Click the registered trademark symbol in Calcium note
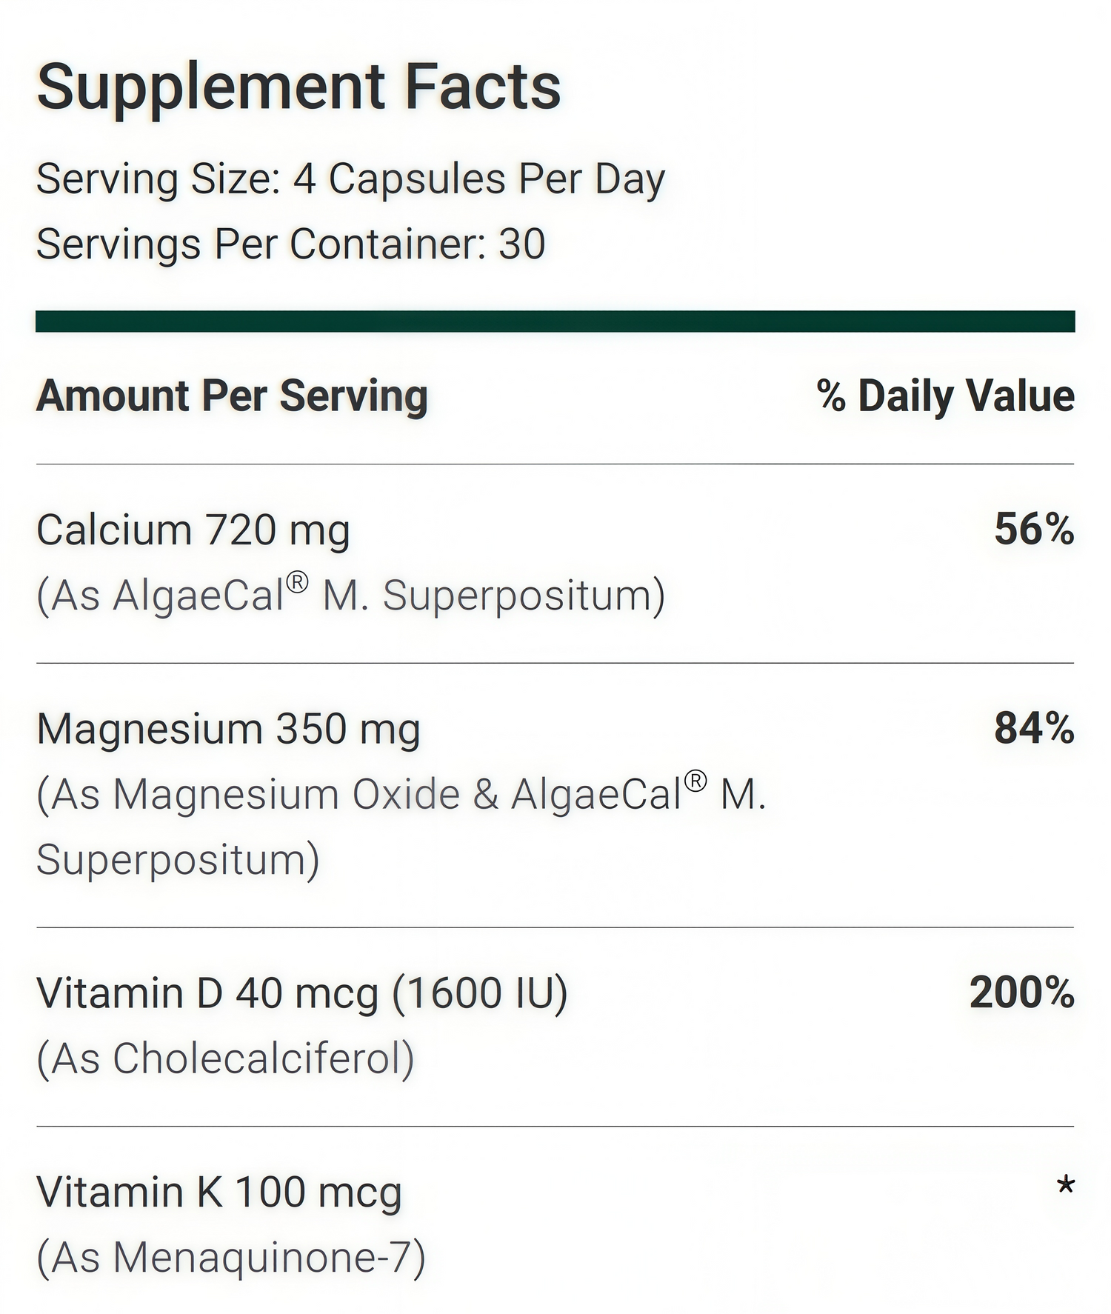1111x1314 pixels. 297,583
